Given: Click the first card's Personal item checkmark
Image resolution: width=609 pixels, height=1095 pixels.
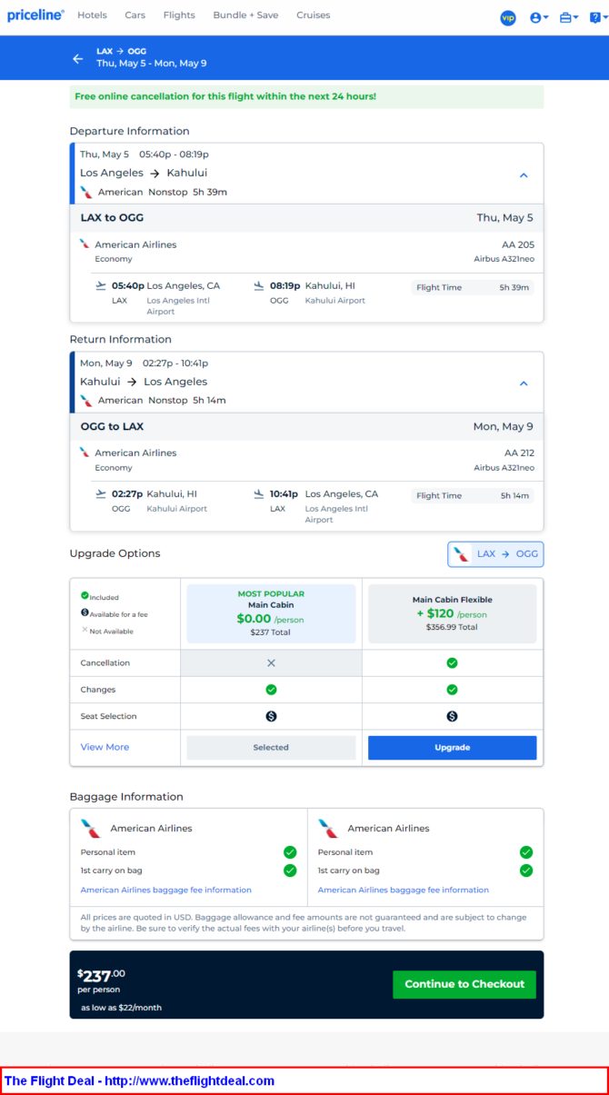Looking at the screenshot, I should click(x=290, y=852).
